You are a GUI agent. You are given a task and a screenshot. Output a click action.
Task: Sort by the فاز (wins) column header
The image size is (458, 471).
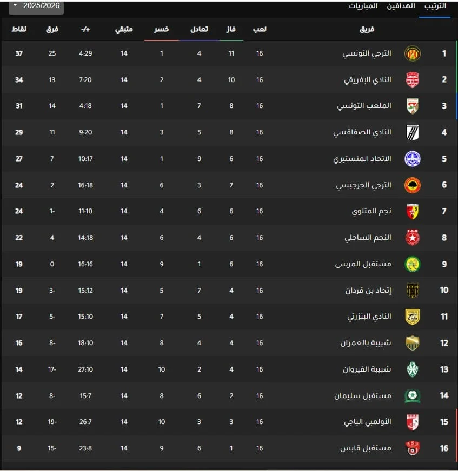(231, 29)
